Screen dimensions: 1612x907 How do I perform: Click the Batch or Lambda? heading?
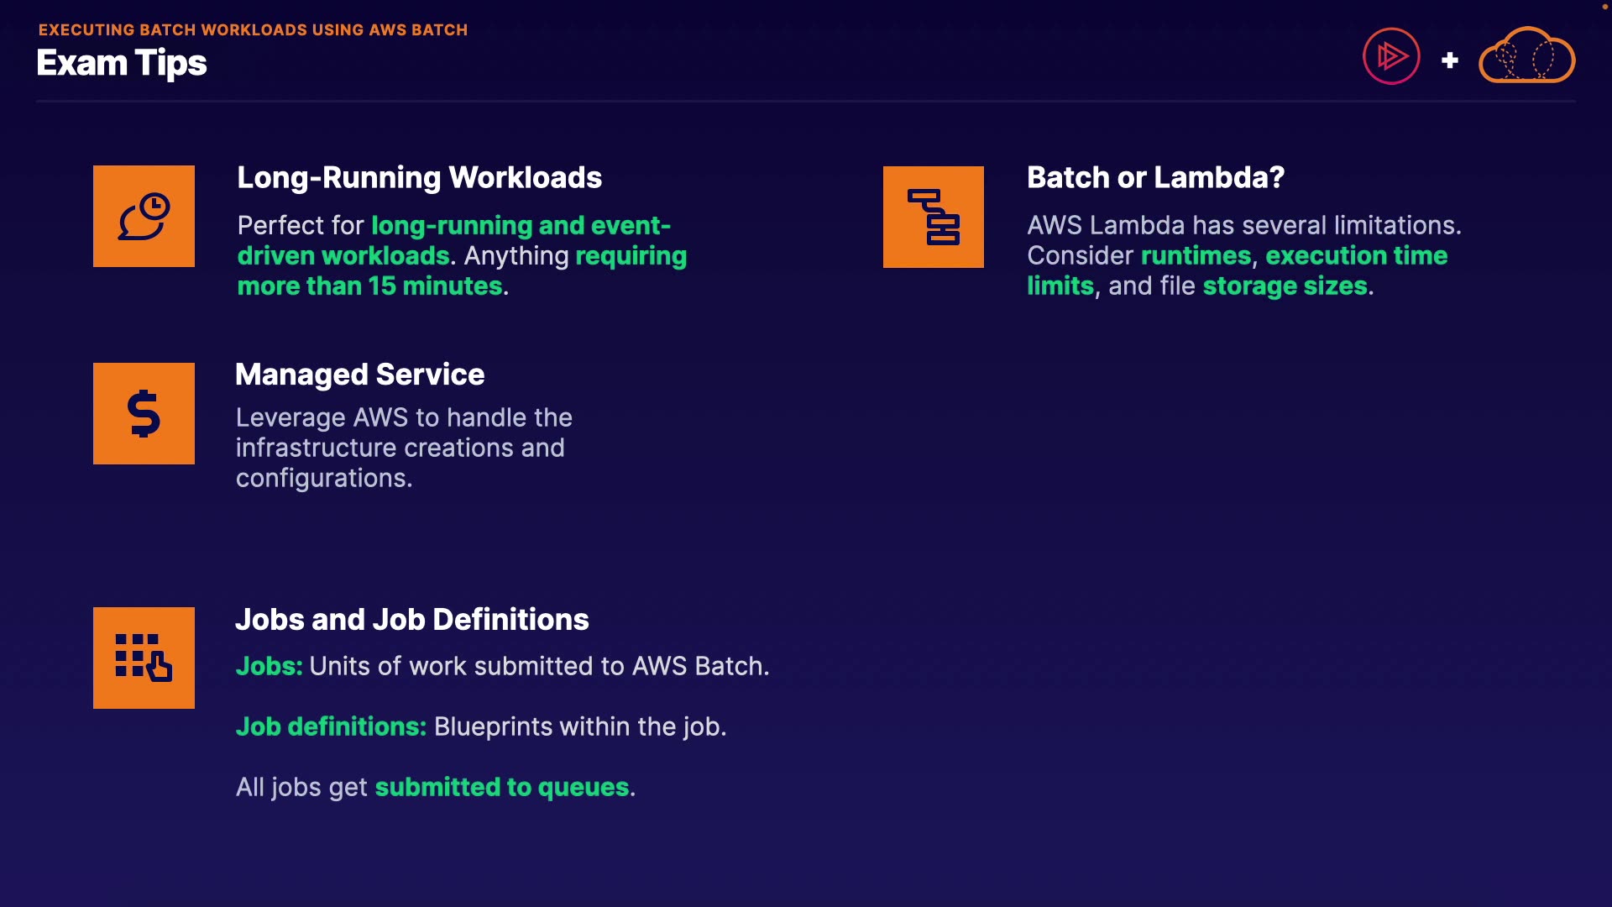click(x=1155, y=177)
